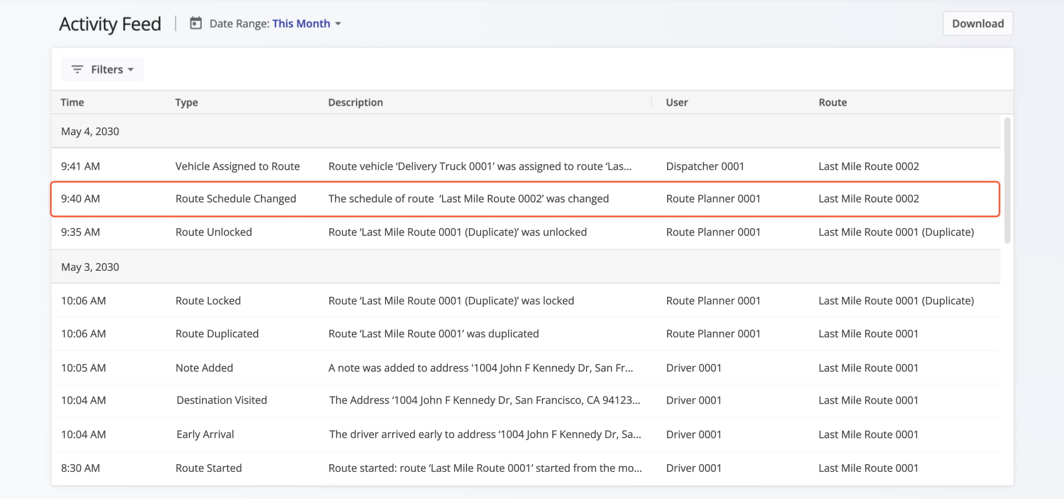The width and height of the screenshot is (1064, 499).
Task: Select the Route Started type cell
Action: pyautogui.click(x=209, y=468)
